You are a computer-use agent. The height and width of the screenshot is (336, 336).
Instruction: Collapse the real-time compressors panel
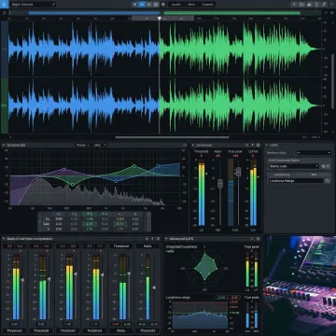[x=4, y=239]
